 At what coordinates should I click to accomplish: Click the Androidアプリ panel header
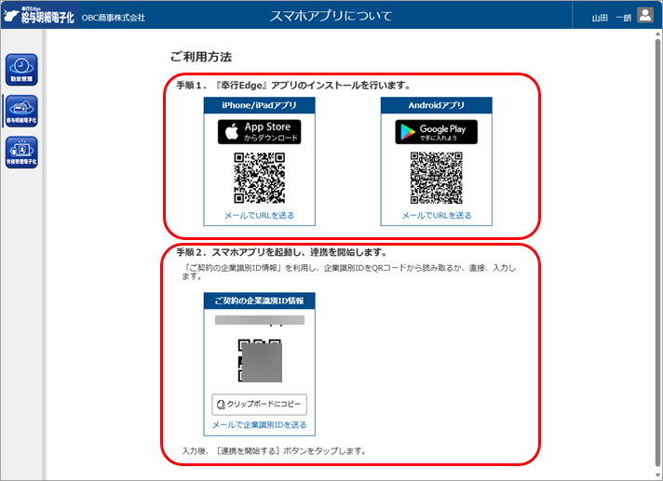tap(437, 105)
